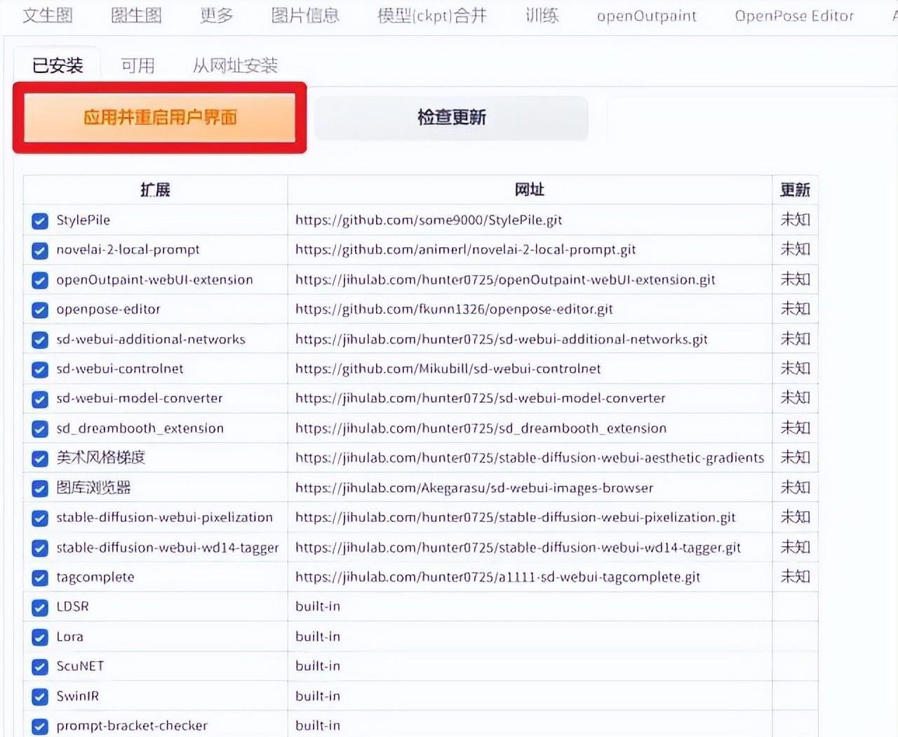Uncheck the 美术风格梯度 extension checkbox

point(40,459)
